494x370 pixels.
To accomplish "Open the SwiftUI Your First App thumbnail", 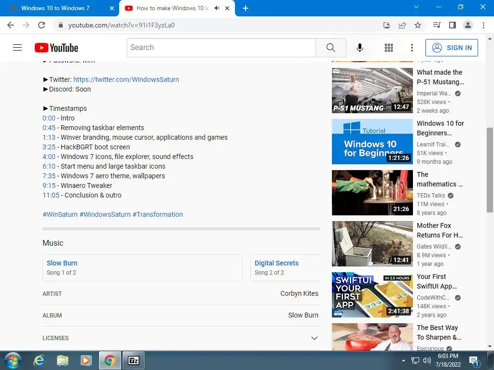I will pyautogui.click(x=372, y=295).
